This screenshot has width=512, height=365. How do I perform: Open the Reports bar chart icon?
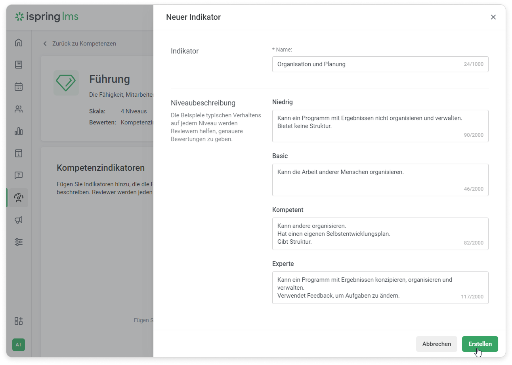tap(19, 131)
